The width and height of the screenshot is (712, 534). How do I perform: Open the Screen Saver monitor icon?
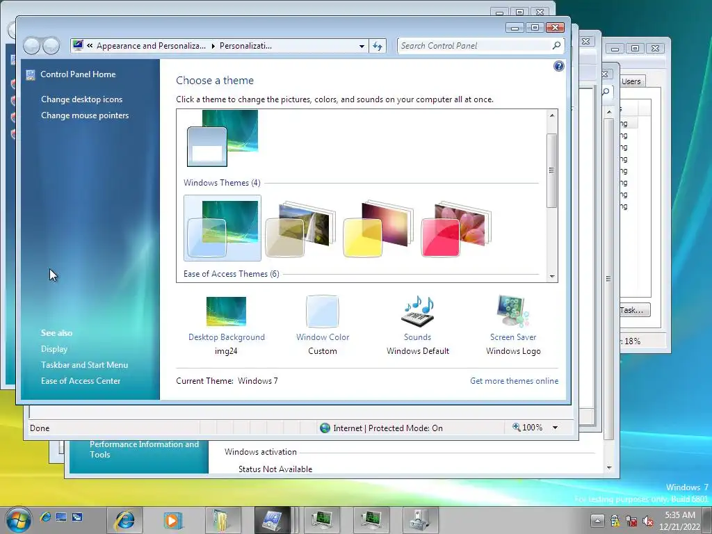[513, 311]
